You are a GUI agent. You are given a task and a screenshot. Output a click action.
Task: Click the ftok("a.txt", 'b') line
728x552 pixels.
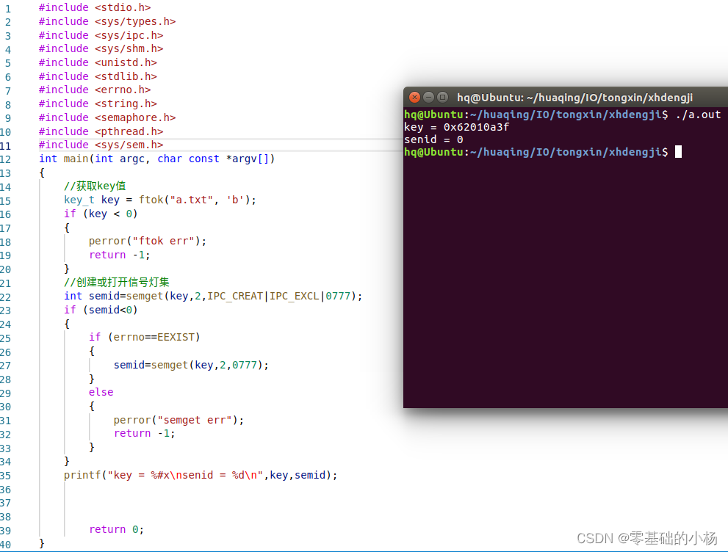[160, 200]
